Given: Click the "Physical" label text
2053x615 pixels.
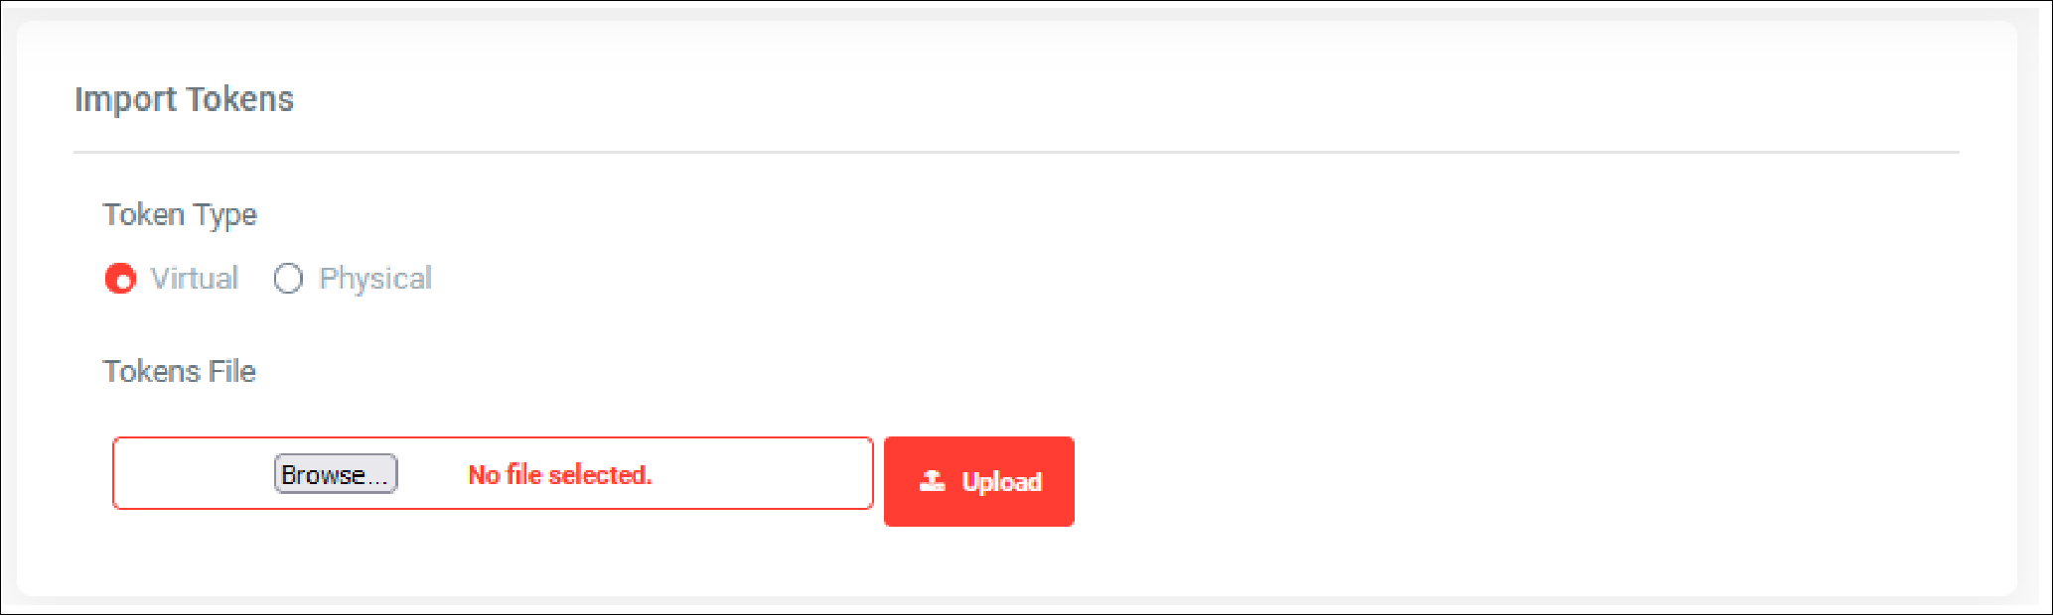Looking at the screenshot, I should (x=375, y=279).
